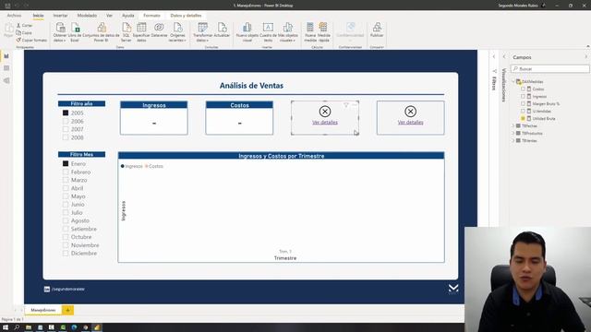
Task: Check the 2006 year filter box
Action: tap(66, 121)
